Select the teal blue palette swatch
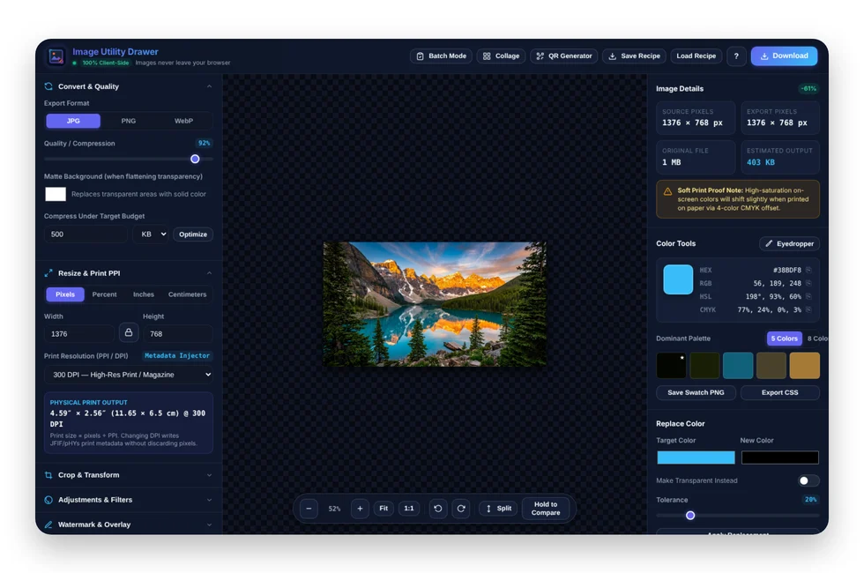This screenshot has width=864, height=573. pos(738,365)
